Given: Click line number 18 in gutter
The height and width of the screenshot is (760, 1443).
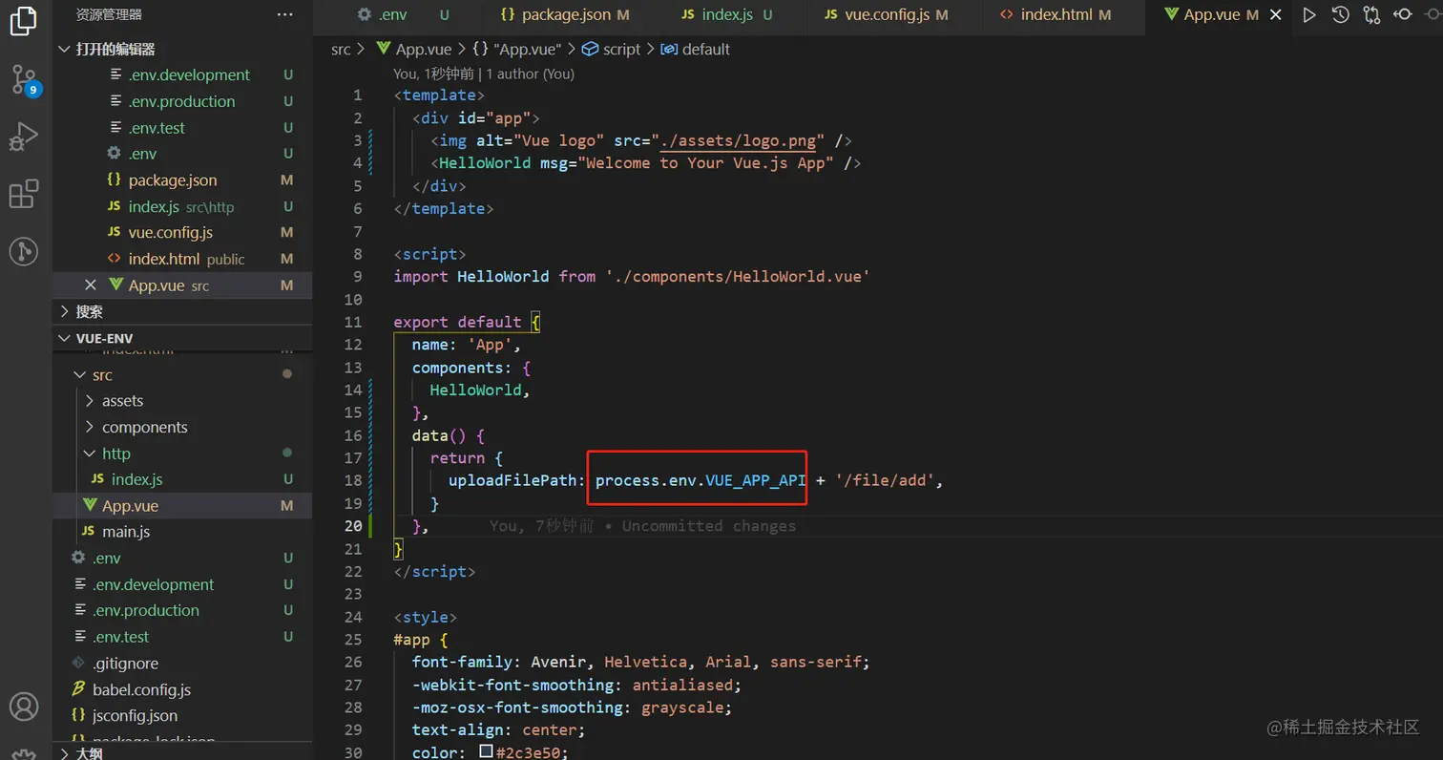Looking at the screenshot, I should coord(353,480).
